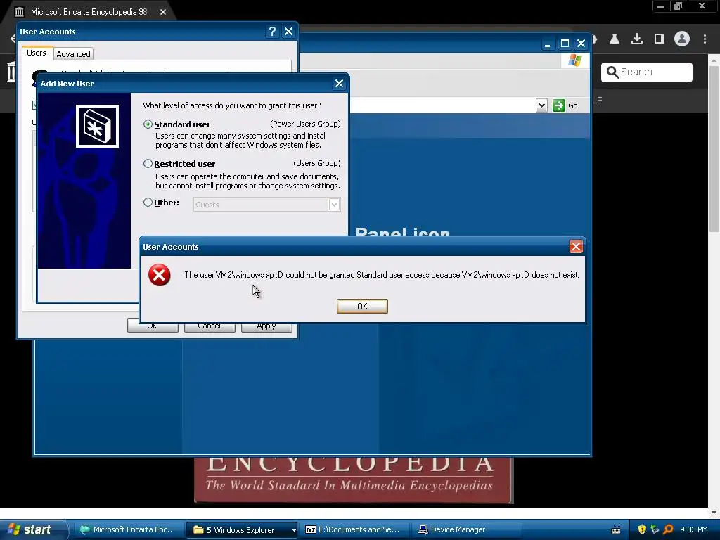
Task: Expand the address bar dropdown arrow
Action: point(541,105)
